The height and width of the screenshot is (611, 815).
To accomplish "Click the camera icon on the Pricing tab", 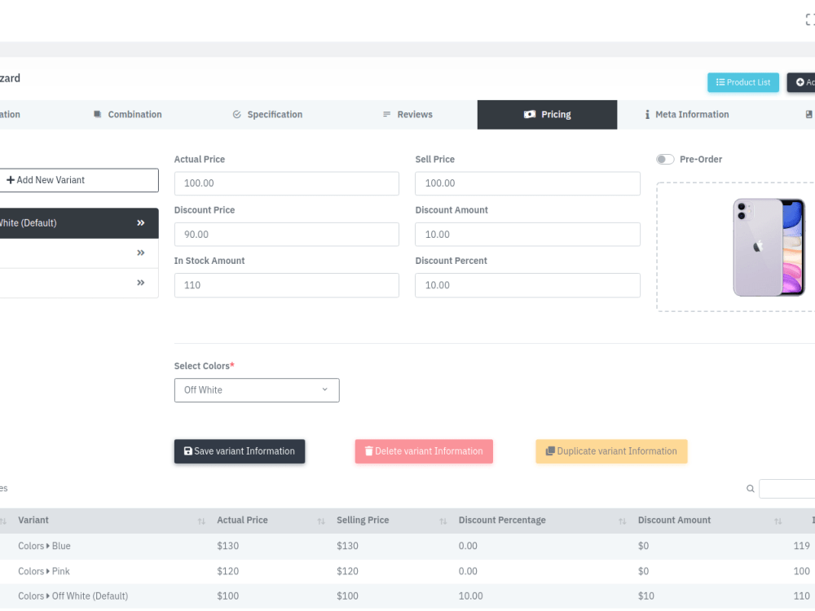I will (x=530, y=114).
